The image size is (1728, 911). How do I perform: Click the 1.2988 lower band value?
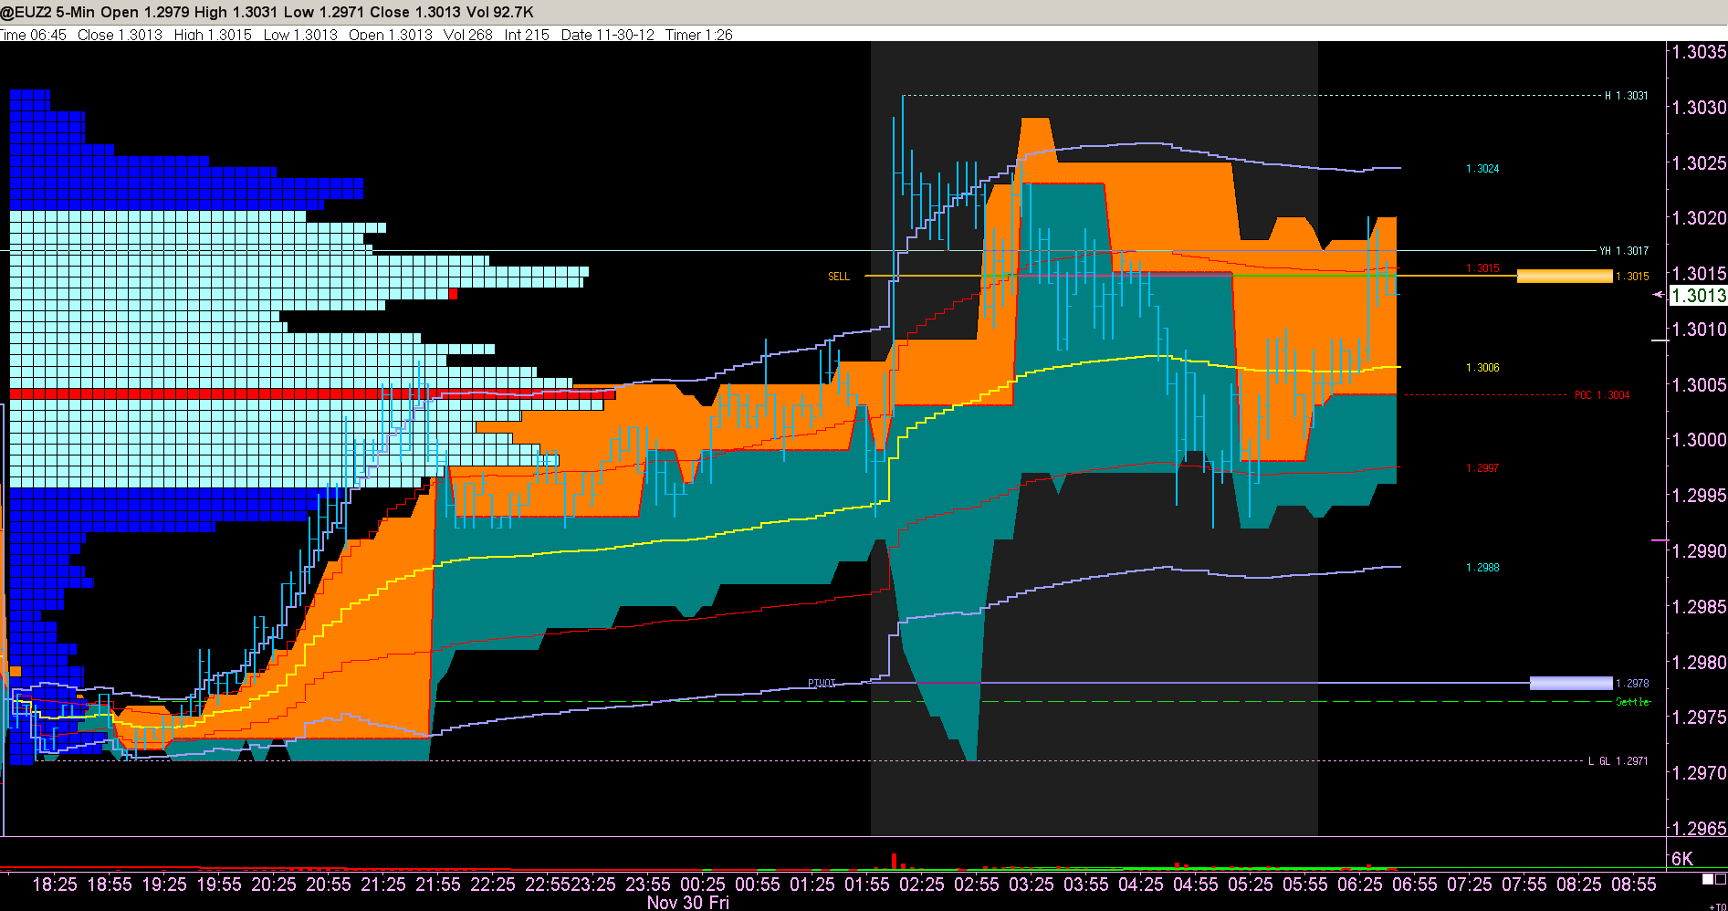1482,568
